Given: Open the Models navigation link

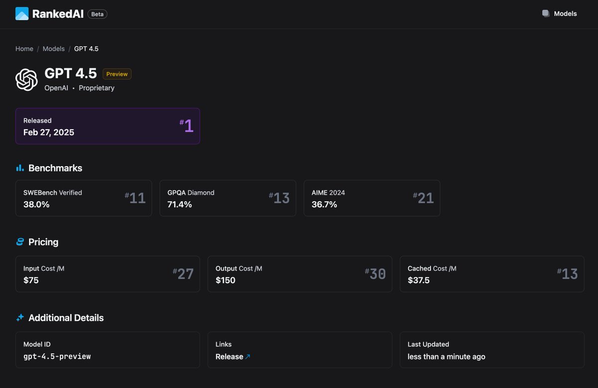Looking at the screenshot, I should pos(565,14).
